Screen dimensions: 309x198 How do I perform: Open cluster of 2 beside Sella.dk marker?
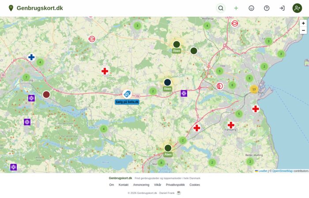153,91
